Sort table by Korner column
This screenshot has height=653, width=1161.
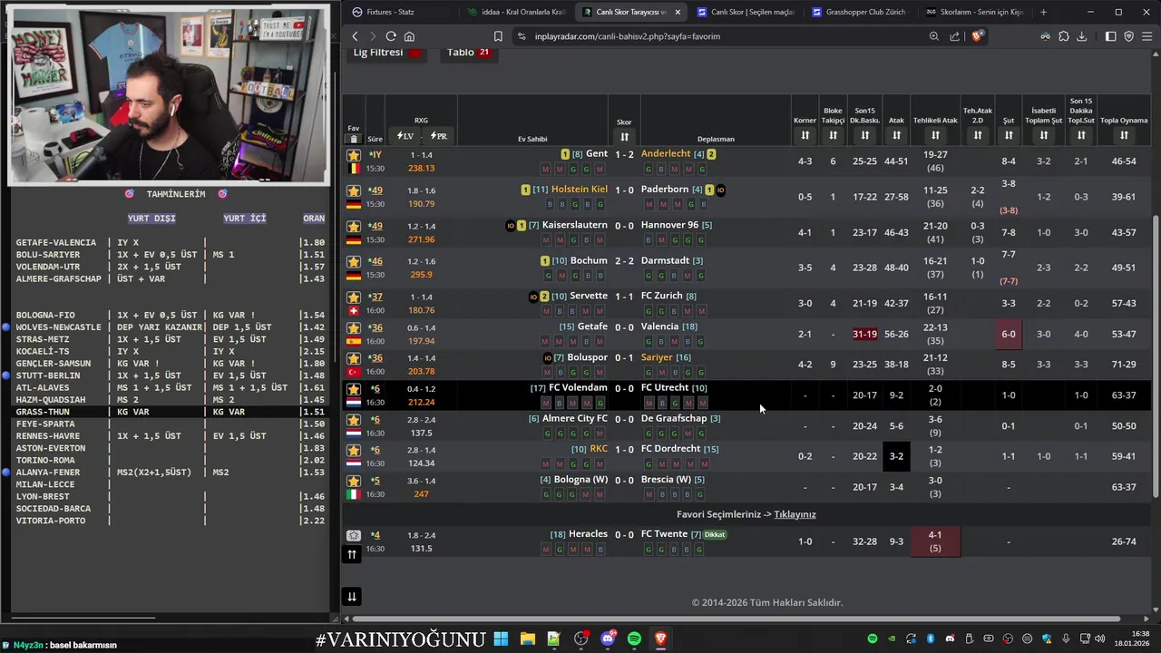[805, 135]
